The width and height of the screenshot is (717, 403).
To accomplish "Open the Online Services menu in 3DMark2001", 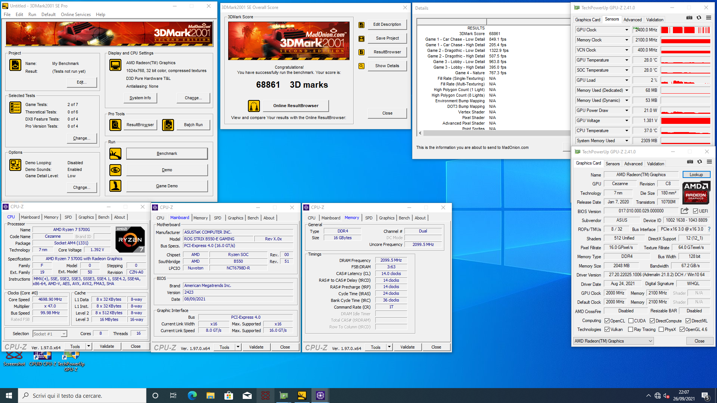I will click(76, 15).
